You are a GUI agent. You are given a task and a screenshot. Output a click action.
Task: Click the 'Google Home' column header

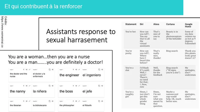tap(189, 25)
